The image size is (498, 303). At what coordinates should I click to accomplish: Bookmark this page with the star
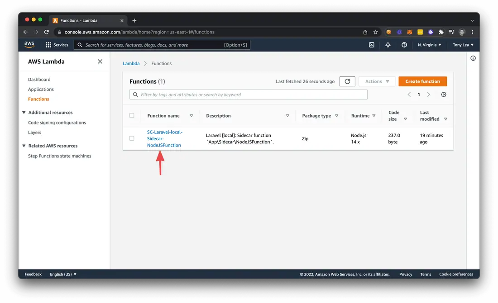point(376,32)
